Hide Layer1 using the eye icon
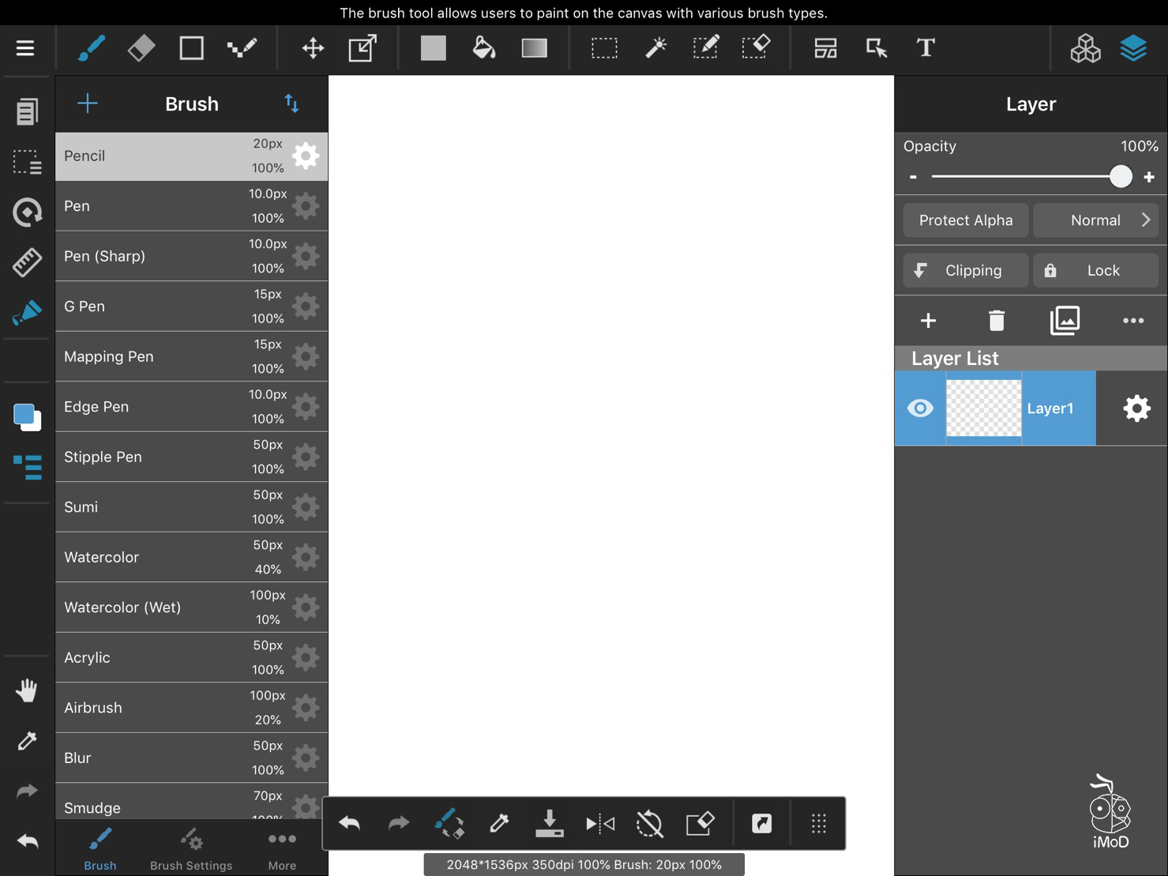The height and width of the screenshot is (876, 1168). (x=919, y=408)
